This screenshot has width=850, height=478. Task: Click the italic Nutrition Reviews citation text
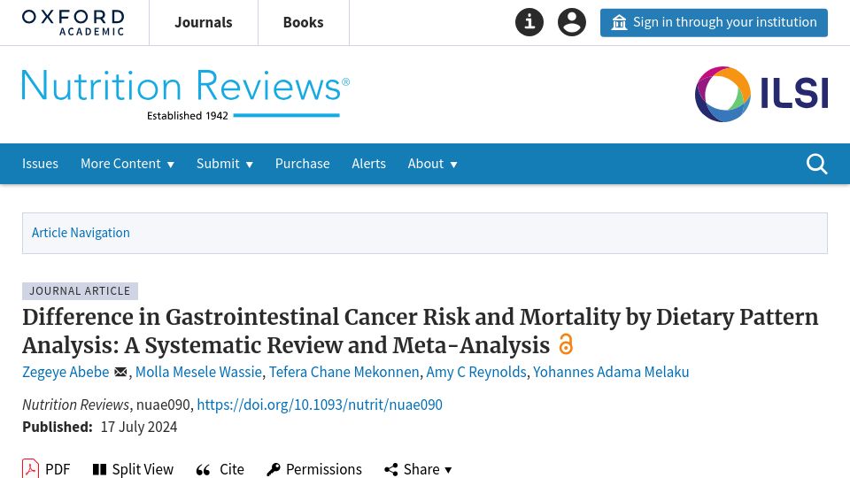(x=75, y=405)
